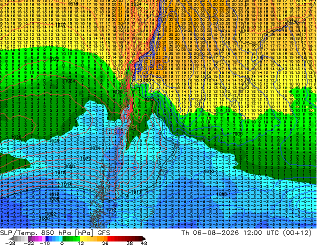
Task: Click the bright red segment of the temperature legend
Action: tap(109, 238)
